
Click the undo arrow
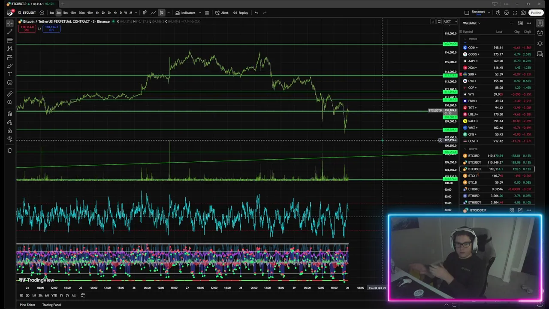[256, 12]
